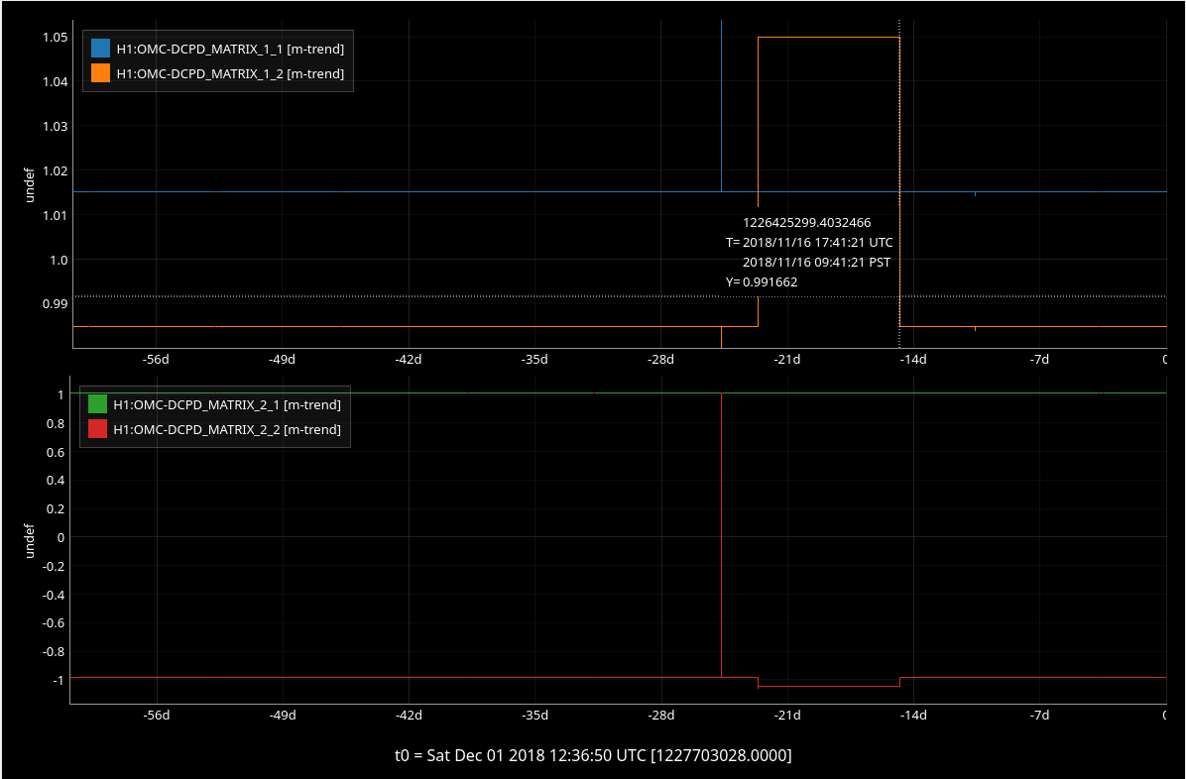This screenshot has width=1186, height=779.
Task: Click the 1.02 y-axis tick in top plot
Action: 56,170
